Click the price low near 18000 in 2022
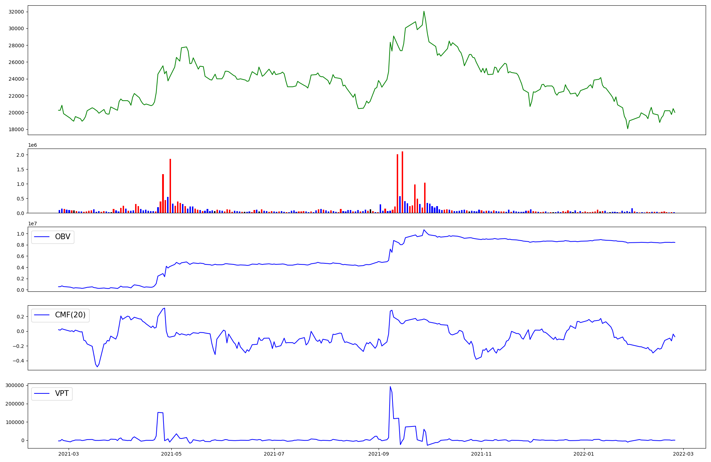 (x=627, y=128)
